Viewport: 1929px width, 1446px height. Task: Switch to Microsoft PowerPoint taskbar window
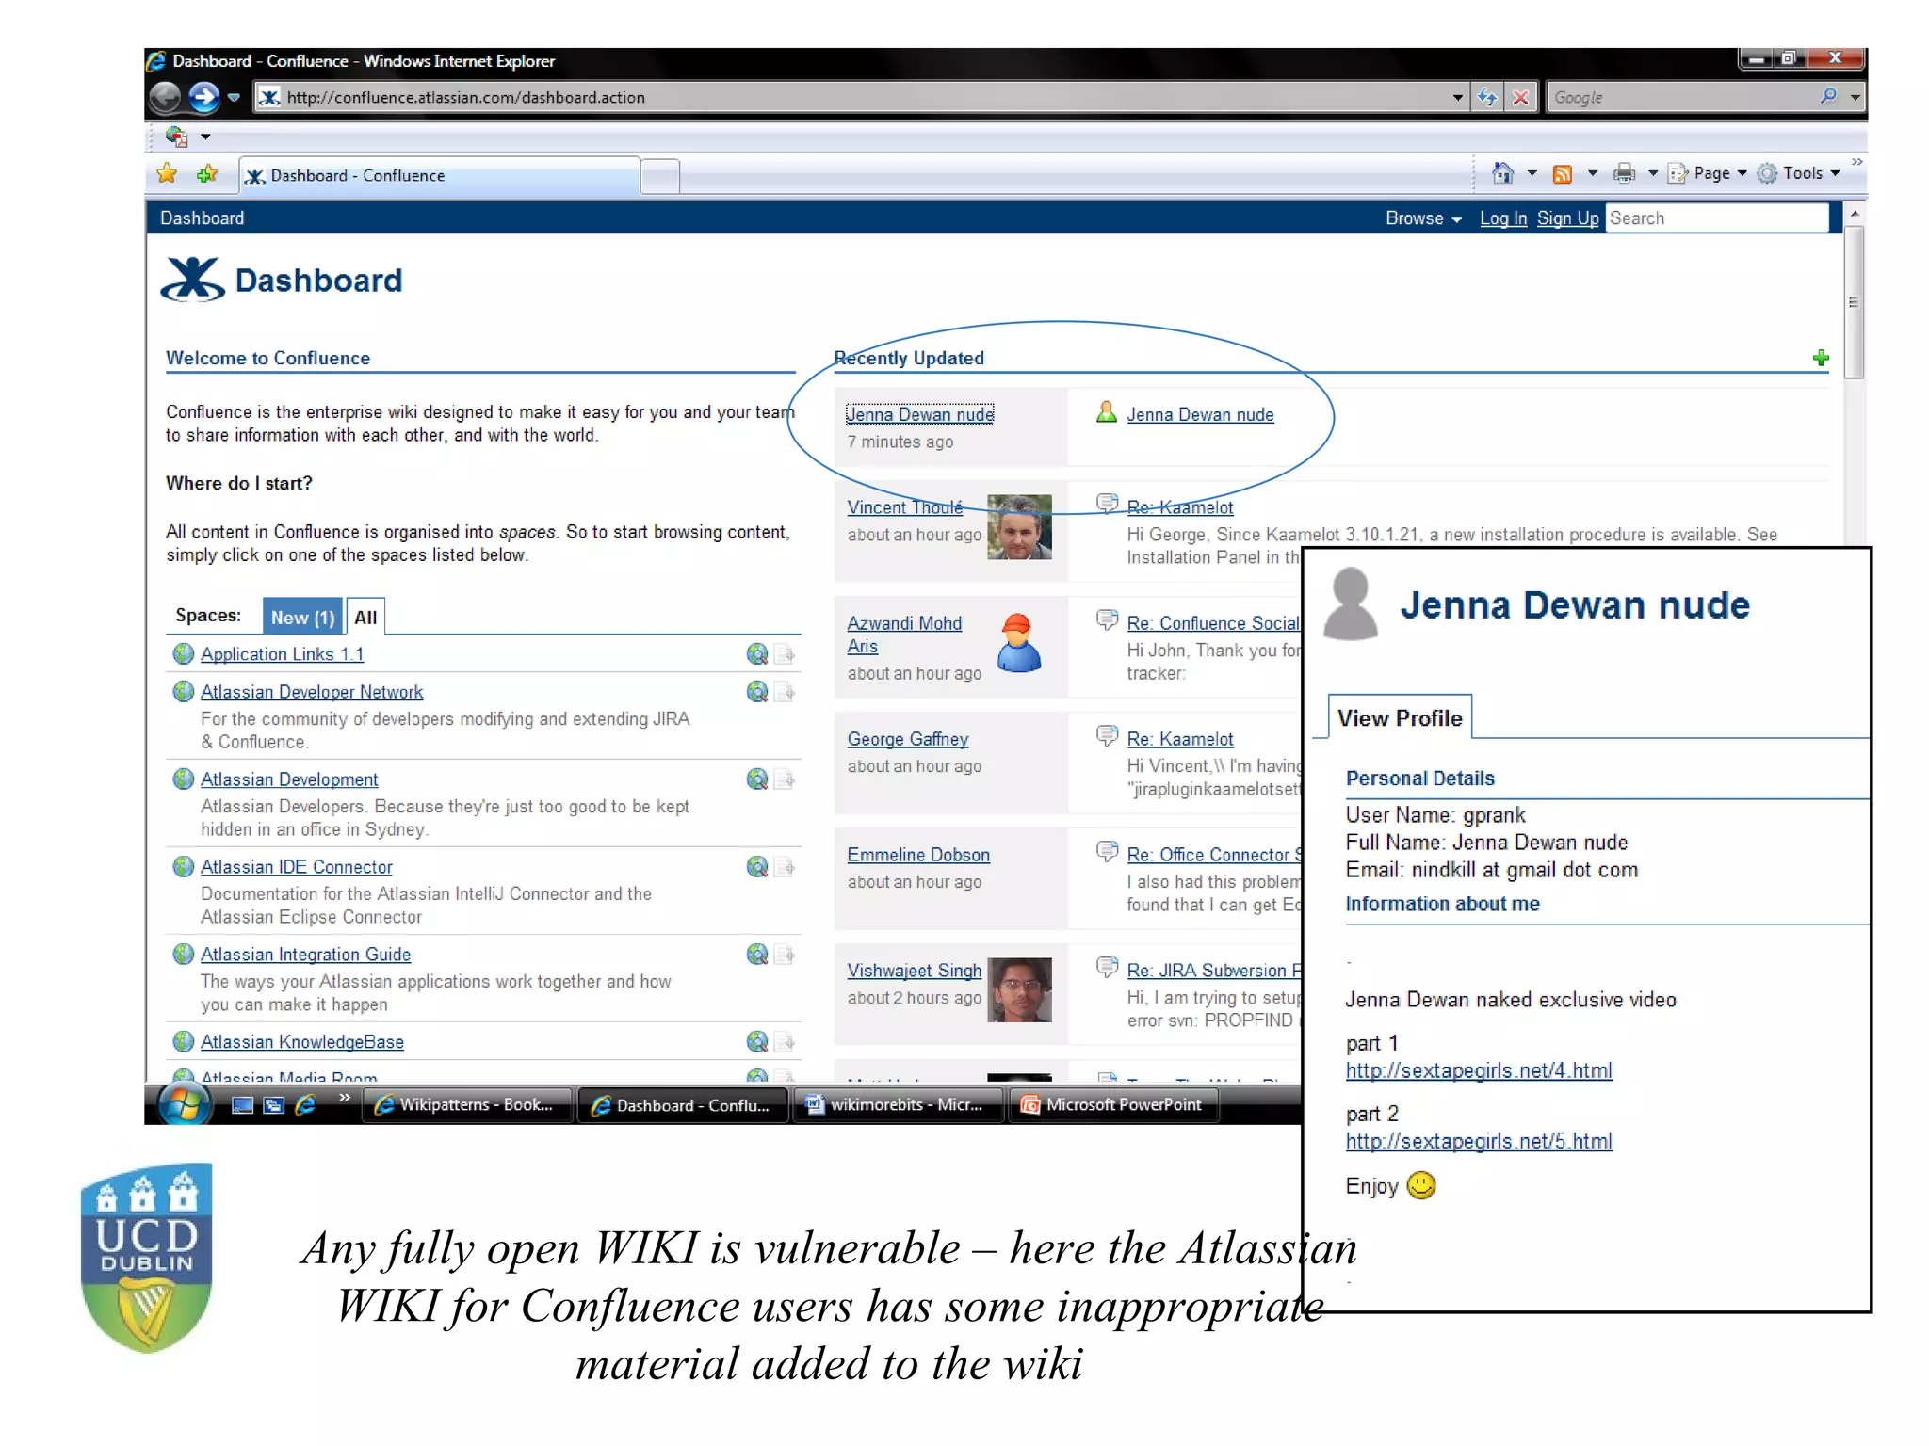coord(1113,1105)
